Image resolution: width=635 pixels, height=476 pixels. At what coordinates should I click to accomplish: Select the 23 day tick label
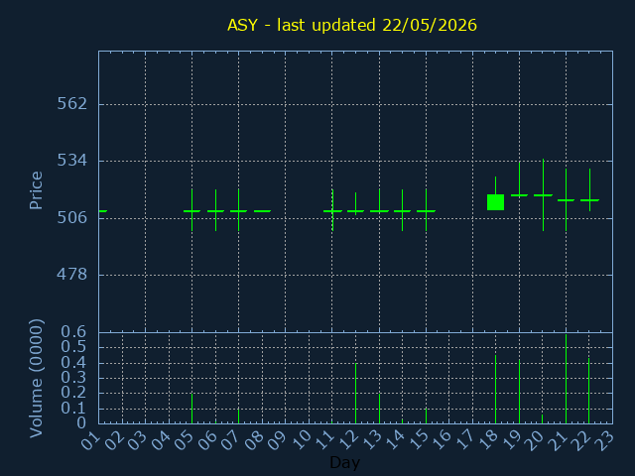coord(606,439)
